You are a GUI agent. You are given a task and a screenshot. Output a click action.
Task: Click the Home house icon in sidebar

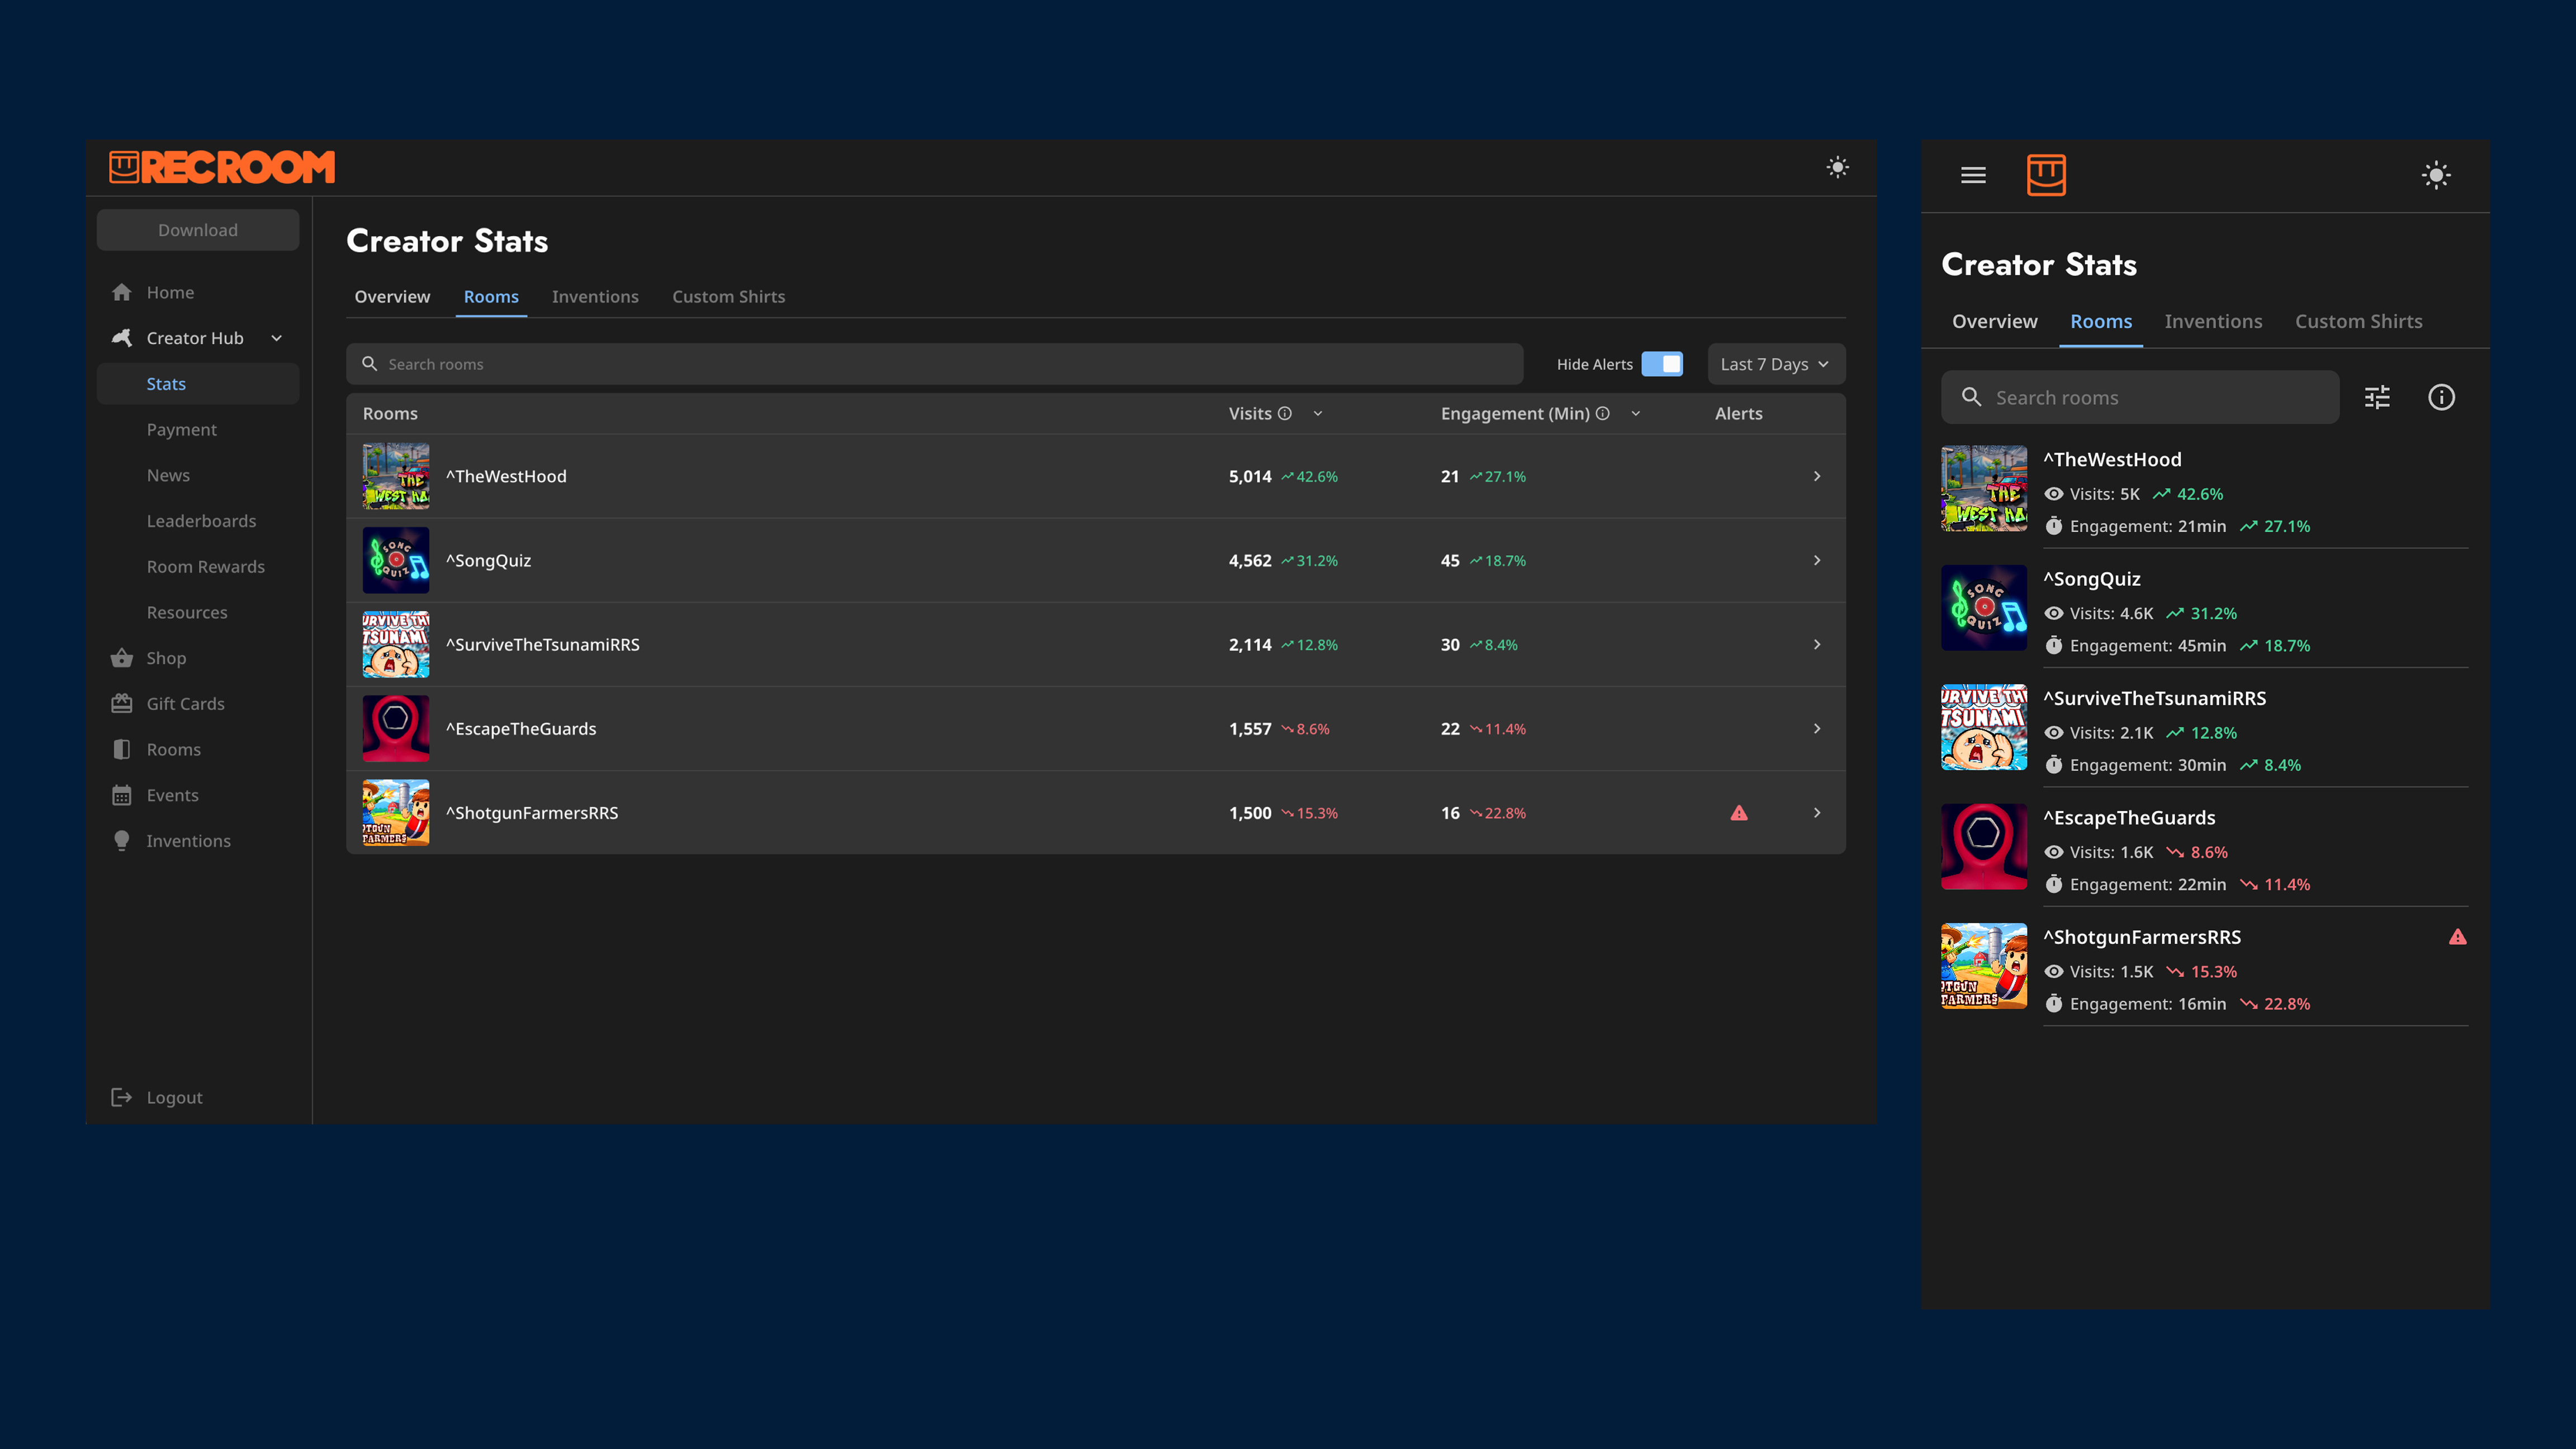(122, 292)
